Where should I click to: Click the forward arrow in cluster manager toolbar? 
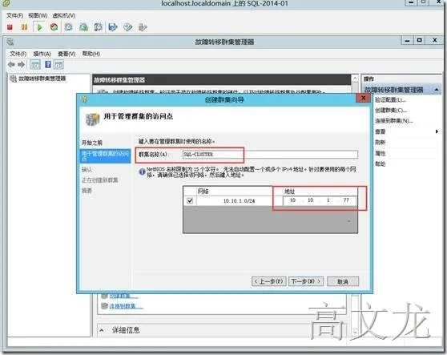pyautogui.click(x=22, y=65)
